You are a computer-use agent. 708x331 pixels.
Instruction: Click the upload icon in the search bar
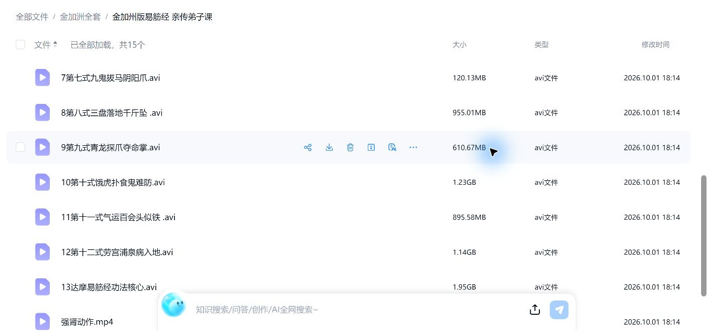tap(535, 310)
